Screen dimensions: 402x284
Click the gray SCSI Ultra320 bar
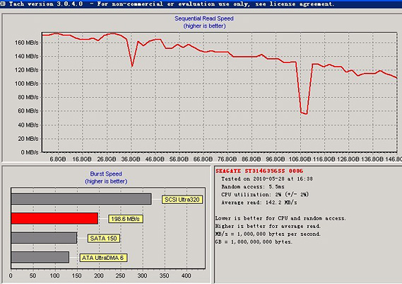[81, 199]
